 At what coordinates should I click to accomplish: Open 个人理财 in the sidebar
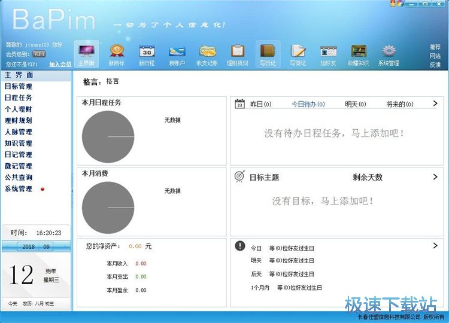coord(19,109)
